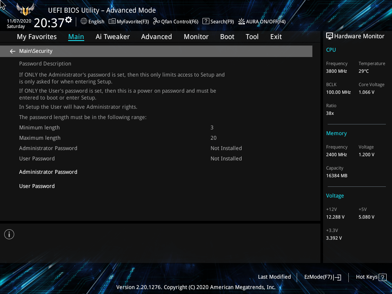392x294 pixels.
Task: Click the TUF logo emblem
Action: [x=25, y=9]
